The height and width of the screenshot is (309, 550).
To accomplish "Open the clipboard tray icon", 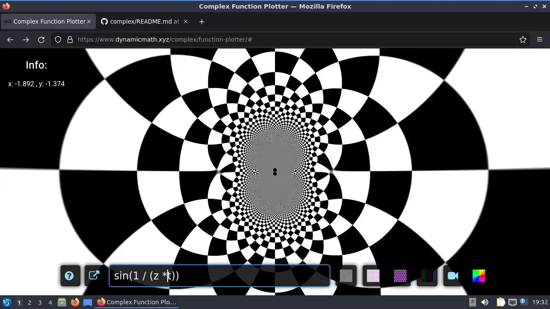I will point(501,302).
